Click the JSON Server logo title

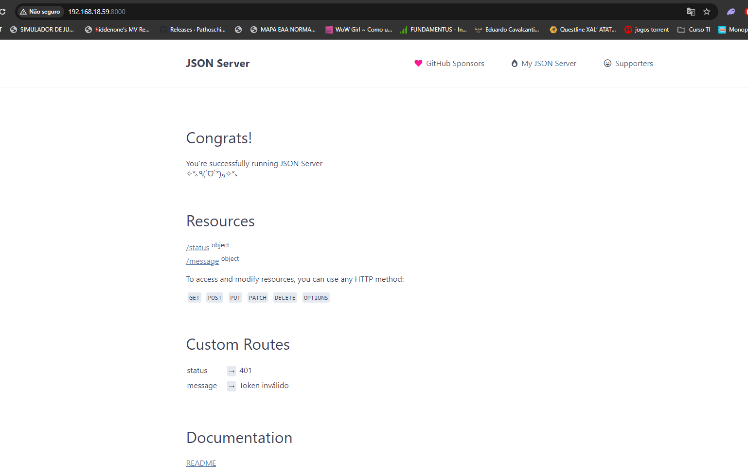[217, 64]
